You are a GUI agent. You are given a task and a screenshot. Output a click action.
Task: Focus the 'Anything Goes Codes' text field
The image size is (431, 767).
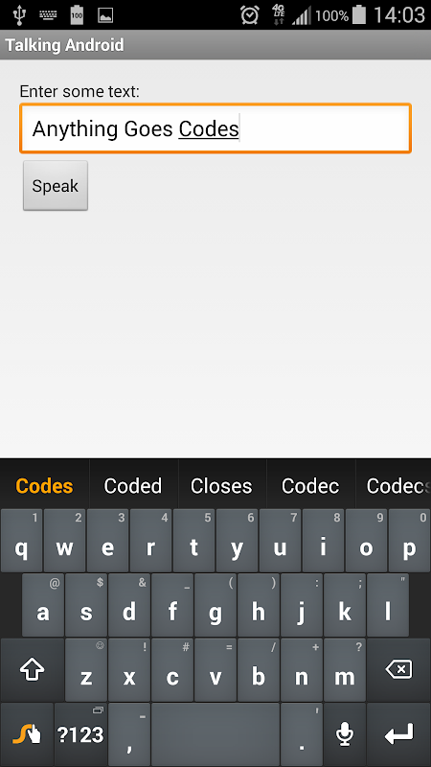tap(215, 128)
